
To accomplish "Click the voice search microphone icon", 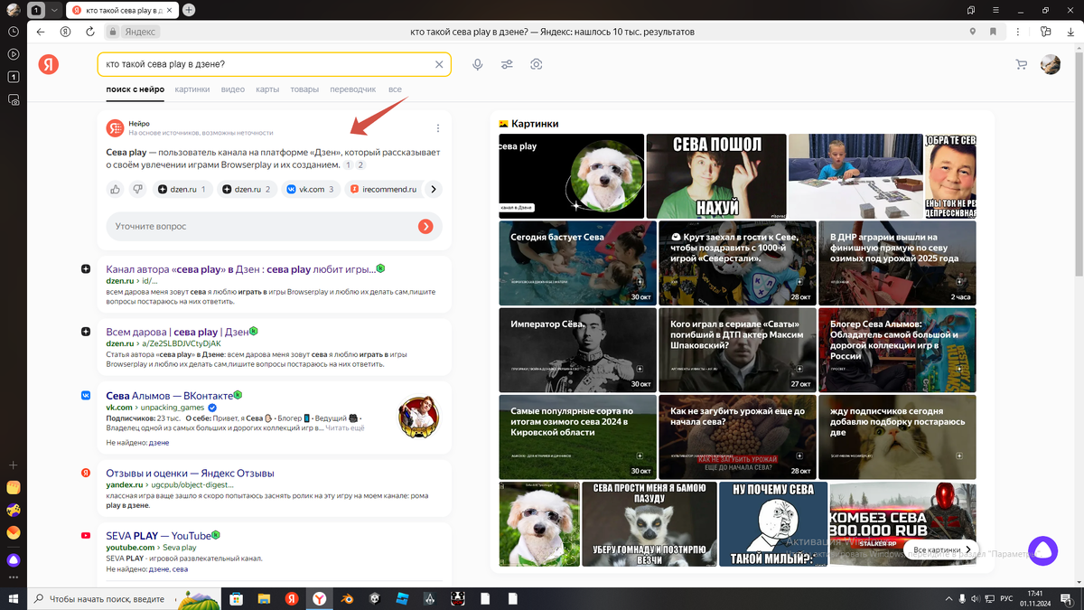I will [478, 64].
